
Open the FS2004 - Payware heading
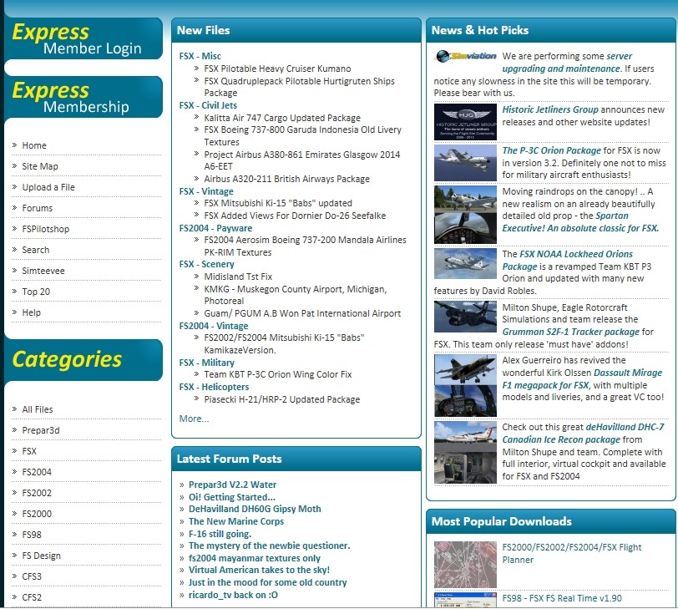215,228
